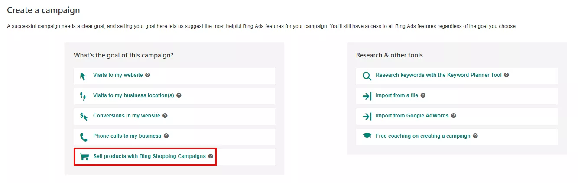The height and width of the screenshot is (183, 578).
Task: Click the phone handset icon
Action: [83, 137]
